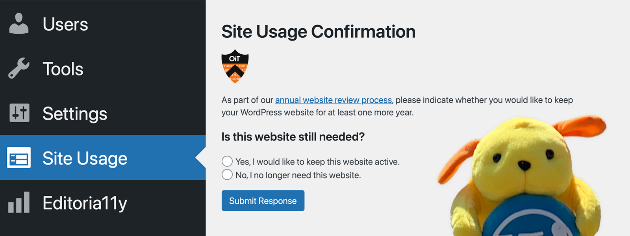Click the Settings sliders icon
Screen dimensions: 630x236
coord(19,113)
